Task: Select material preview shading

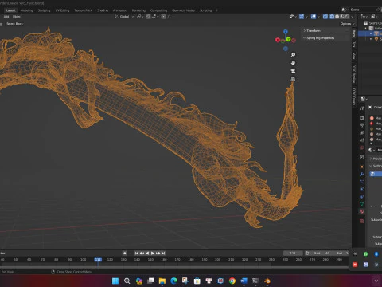Action: [342, 17]
